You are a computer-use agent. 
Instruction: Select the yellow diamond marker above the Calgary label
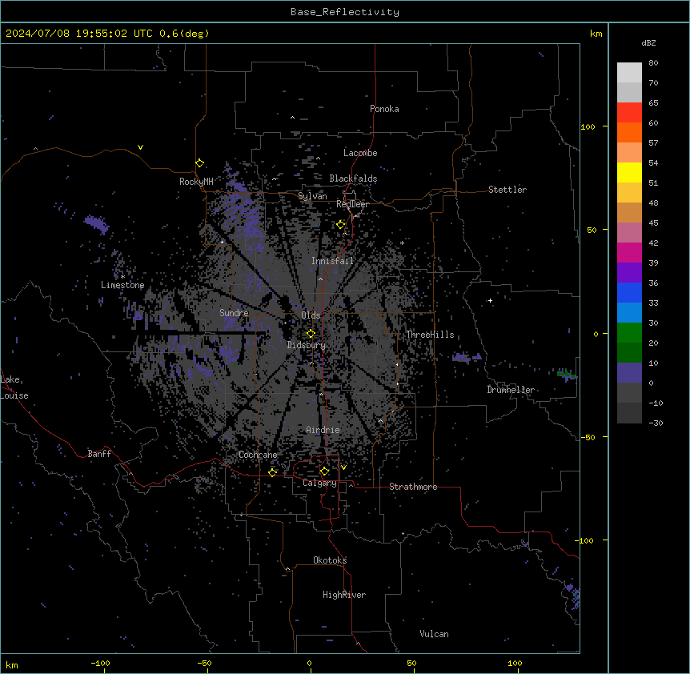[324, 471]
